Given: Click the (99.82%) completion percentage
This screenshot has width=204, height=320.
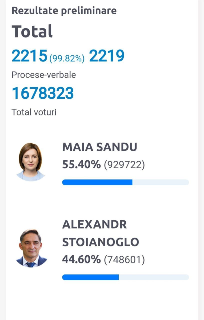Looking at the screenshot, I should tap(67, 58).
